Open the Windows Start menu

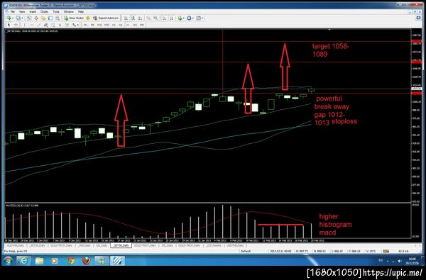pos(8,261)
